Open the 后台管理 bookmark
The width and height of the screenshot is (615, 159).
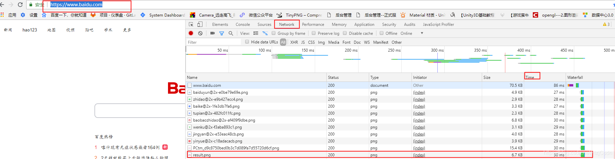click(339, 15)
